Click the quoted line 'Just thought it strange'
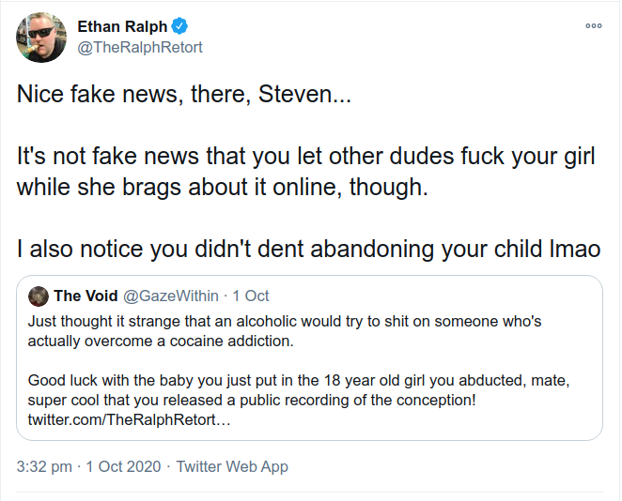 pyautogui.click(x=285, y=321)
